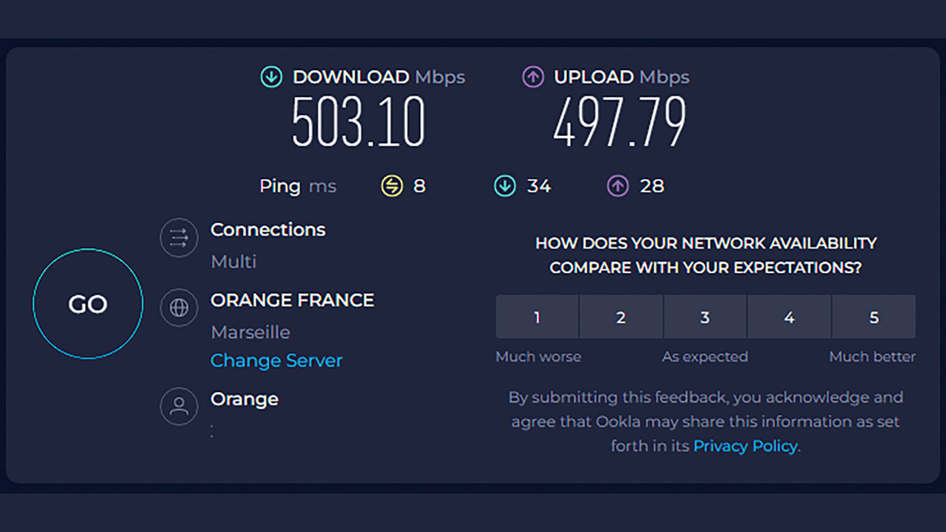Open the Change Server link

tap(276, 360)
